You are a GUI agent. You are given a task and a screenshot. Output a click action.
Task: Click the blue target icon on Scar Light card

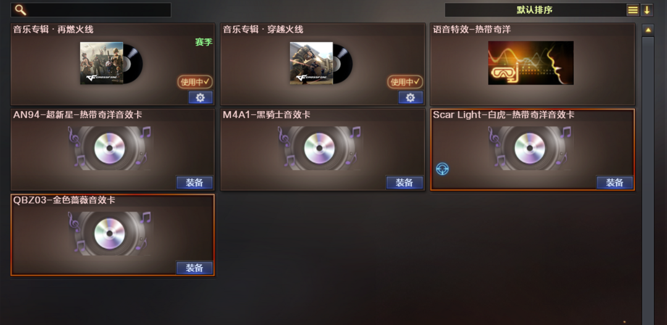[442, 169]
